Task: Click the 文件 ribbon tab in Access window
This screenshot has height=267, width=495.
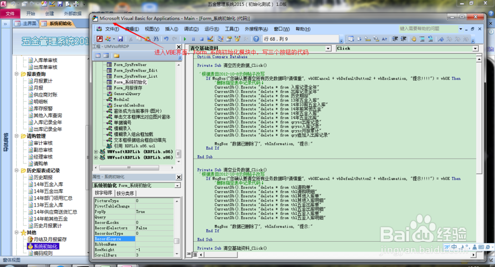Action: pyautogui.click(x=10, y=13)
